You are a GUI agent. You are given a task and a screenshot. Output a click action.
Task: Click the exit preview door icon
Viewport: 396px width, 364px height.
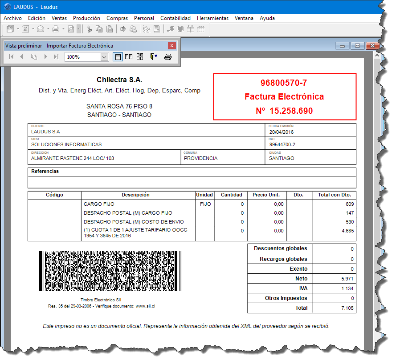[154, 57]
